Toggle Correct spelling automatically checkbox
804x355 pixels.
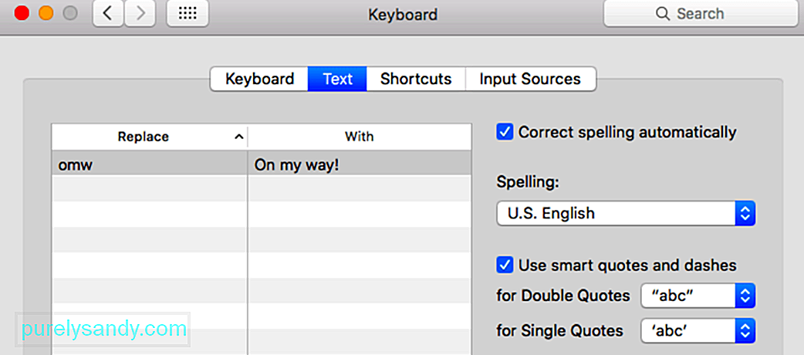coord(505,132)
